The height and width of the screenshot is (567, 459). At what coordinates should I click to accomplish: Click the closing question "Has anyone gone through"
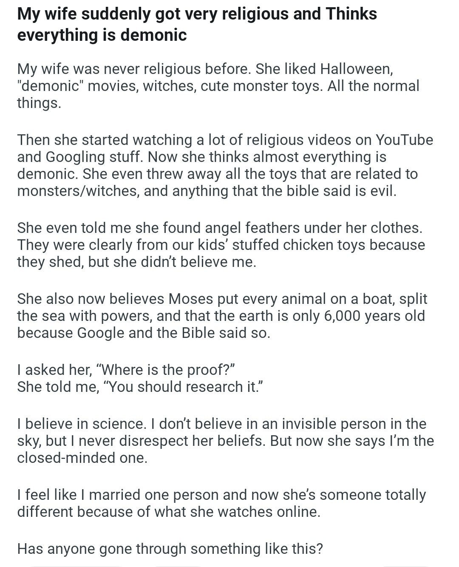[x=170, y=549]
